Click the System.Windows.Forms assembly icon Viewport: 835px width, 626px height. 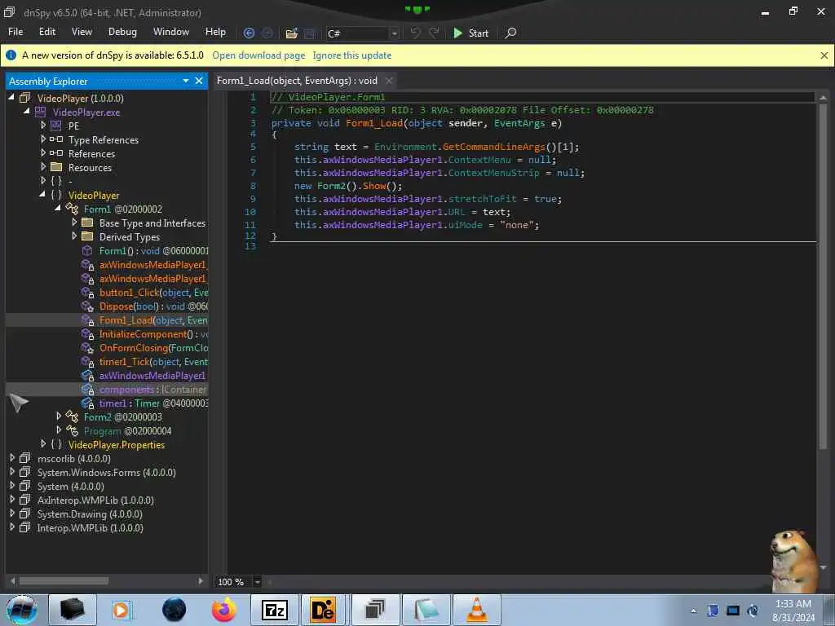pos(25,472)
